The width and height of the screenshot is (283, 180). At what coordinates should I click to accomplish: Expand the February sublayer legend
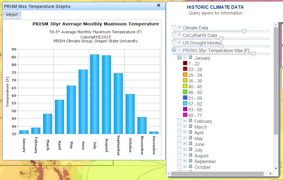(x=185, y=121)
